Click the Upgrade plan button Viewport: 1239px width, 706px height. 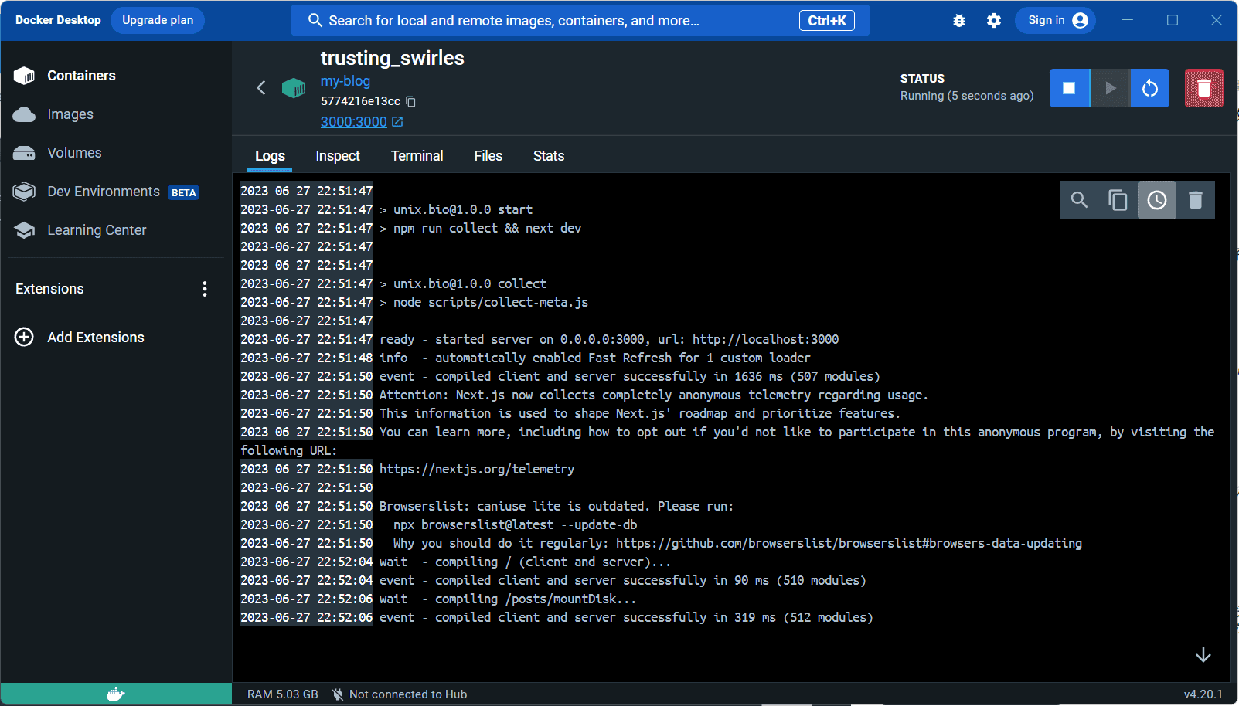158,20
